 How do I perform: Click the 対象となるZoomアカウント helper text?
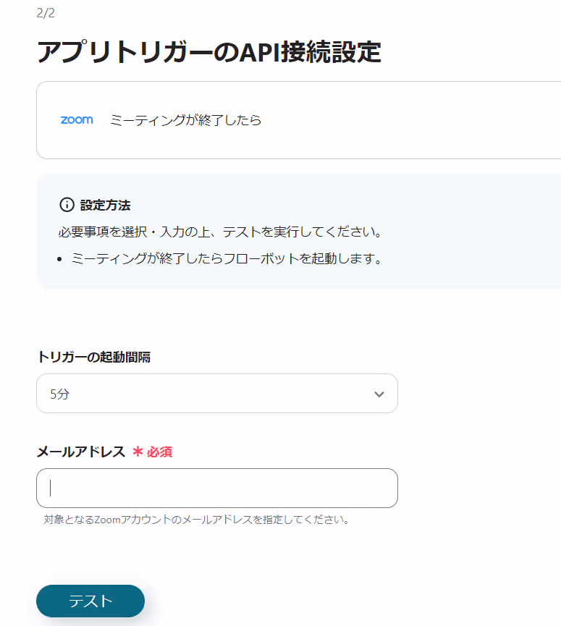point(197,520)
